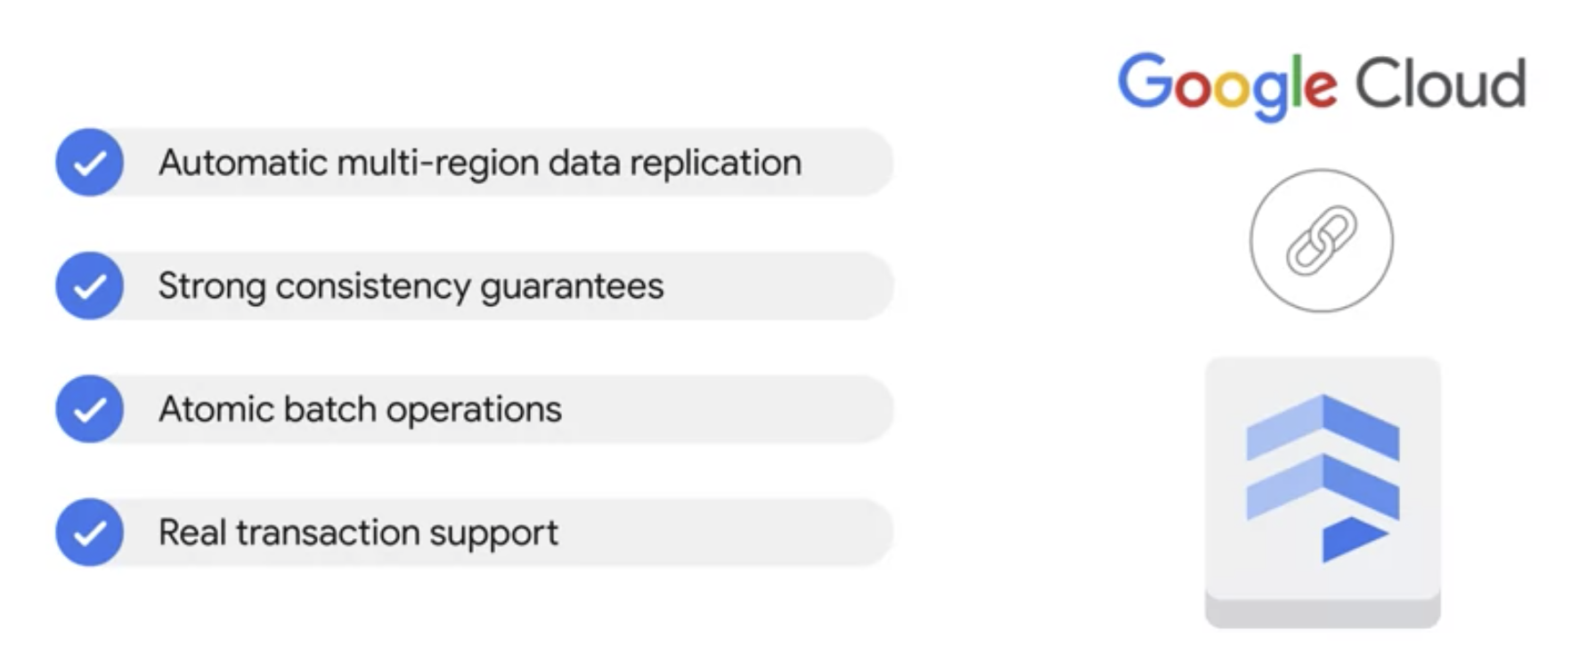Click the gray word Cloud in the logo
1596x669 pixels.
pos(1441,83)
